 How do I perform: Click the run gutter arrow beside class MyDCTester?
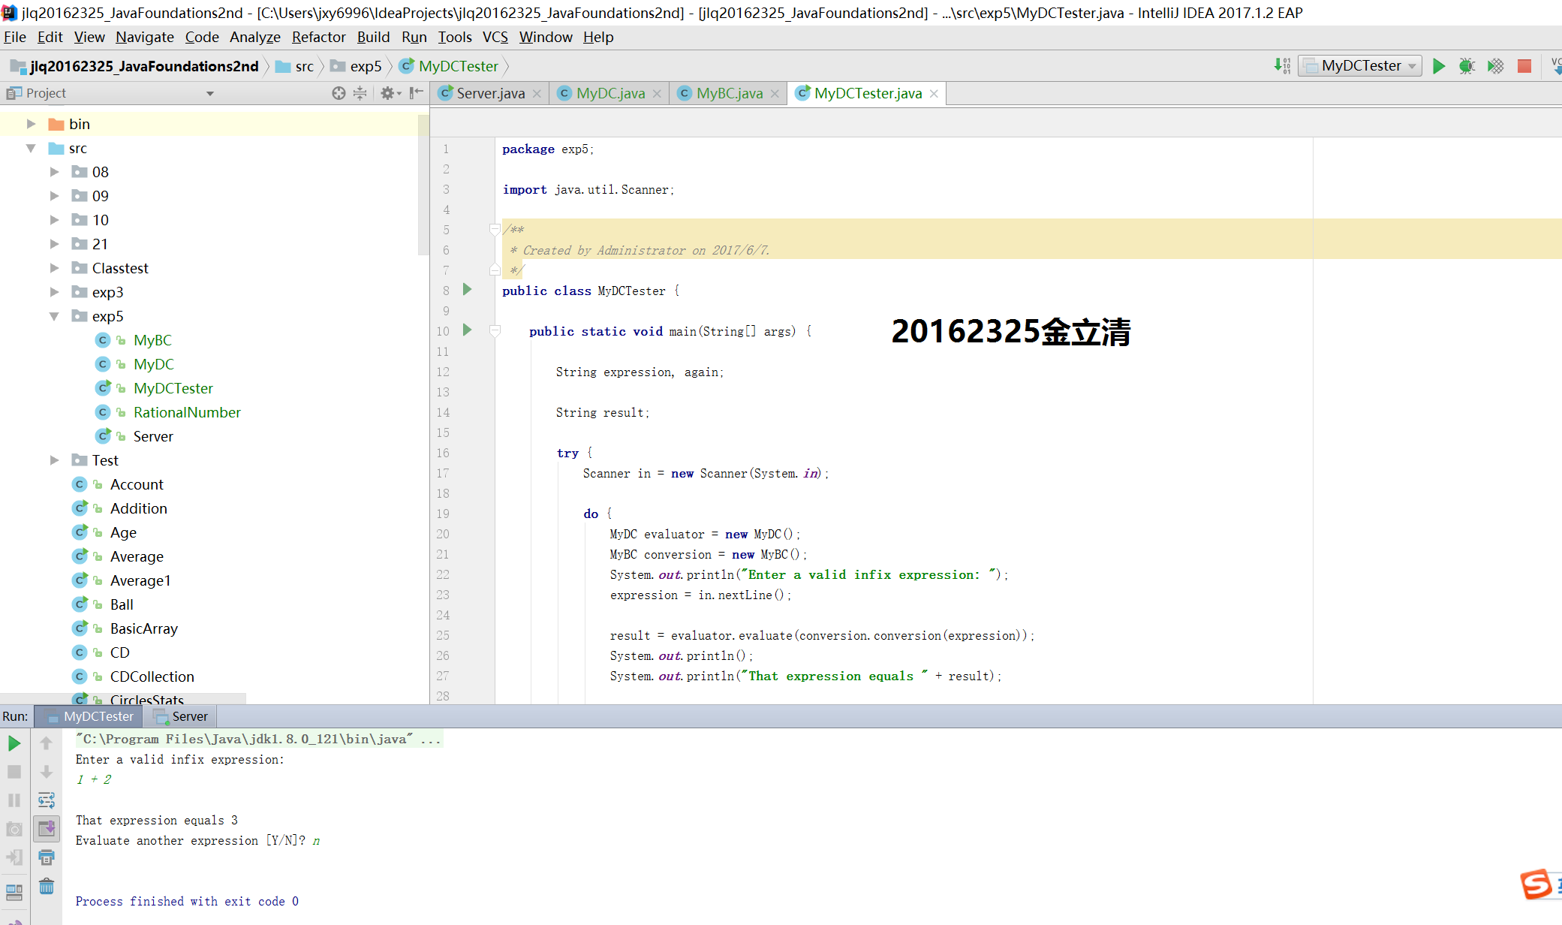click(467, 290)
